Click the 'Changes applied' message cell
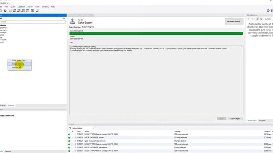Viewport: 273px width, 153px height. [x=180, y=141]
